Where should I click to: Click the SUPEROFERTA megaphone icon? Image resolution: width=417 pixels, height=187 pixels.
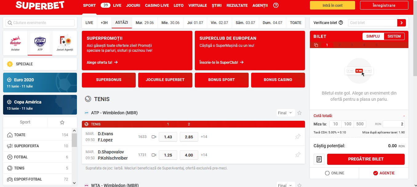[10, 146]
